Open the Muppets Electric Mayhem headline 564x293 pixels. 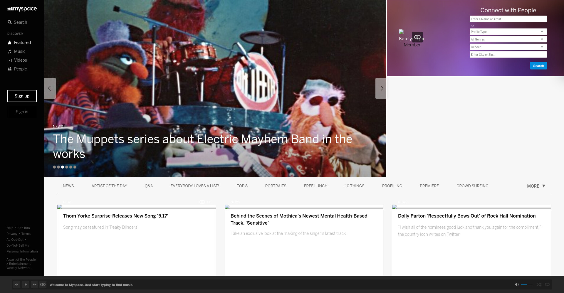point(202,146)
